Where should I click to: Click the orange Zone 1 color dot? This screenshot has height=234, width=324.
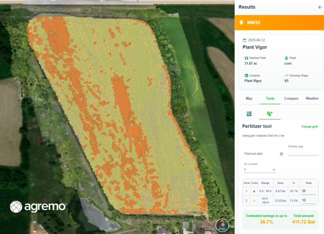pyautogui.click(x=254, y=191)
